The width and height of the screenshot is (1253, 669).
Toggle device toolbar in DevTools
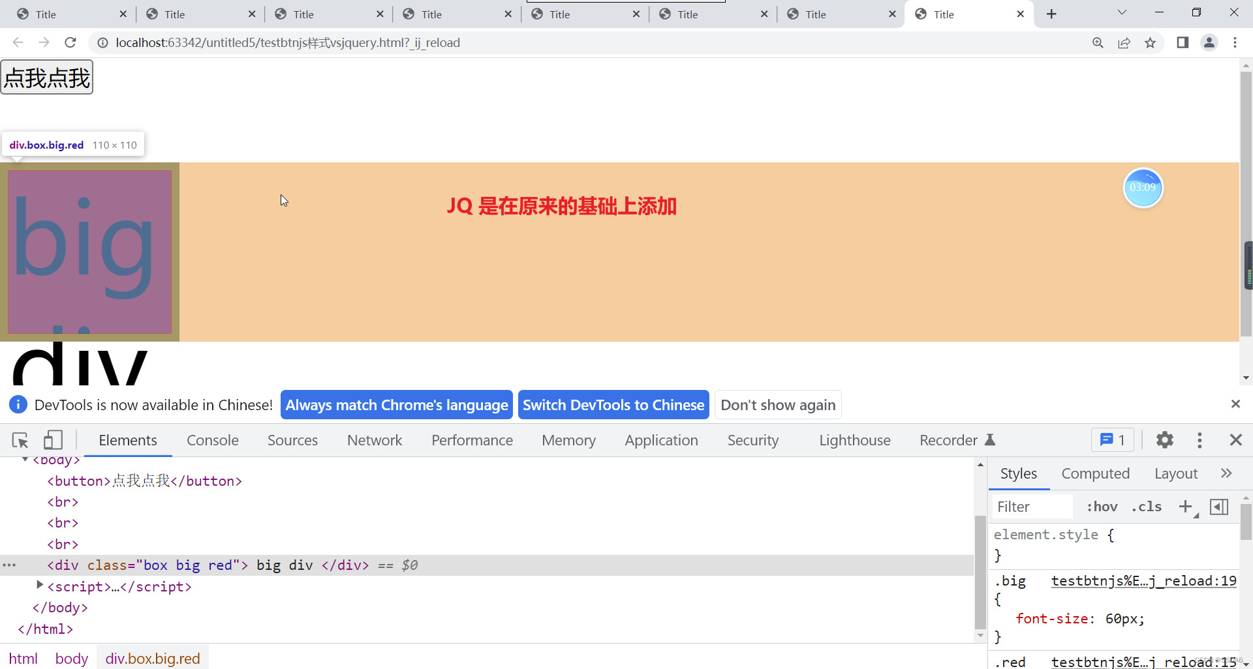coord(53,440)
